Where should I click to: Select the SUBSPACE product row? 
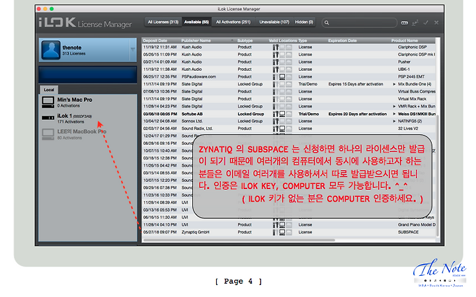[289, 232]
